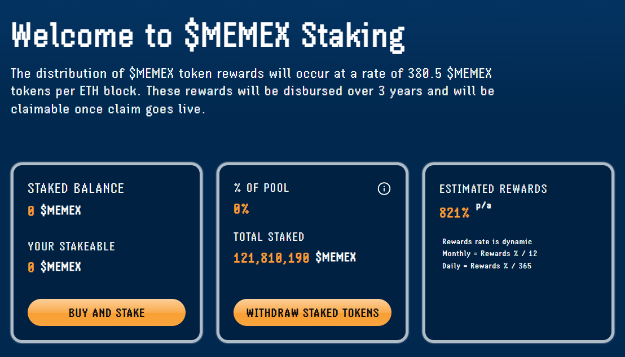
Task: Click the STAKED BALANCE card panel
Action: click(x=106, y=252)
